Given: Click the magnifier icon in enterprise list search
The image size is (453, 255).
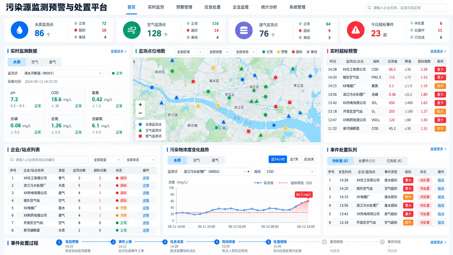Looking at the screenshot, I should [12, 160].
